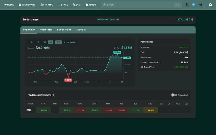The height and width of the screenshot is (135, 216).
Task: Open settings via the gear icon
Action: pos(211,5)
